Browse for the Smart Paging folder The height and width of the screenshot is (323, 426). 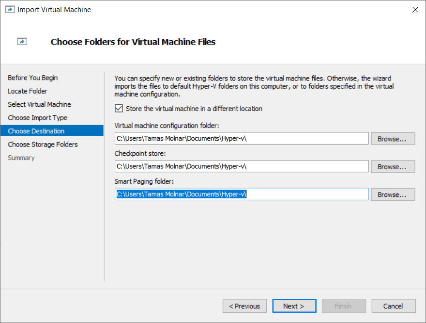pos(393,194)
